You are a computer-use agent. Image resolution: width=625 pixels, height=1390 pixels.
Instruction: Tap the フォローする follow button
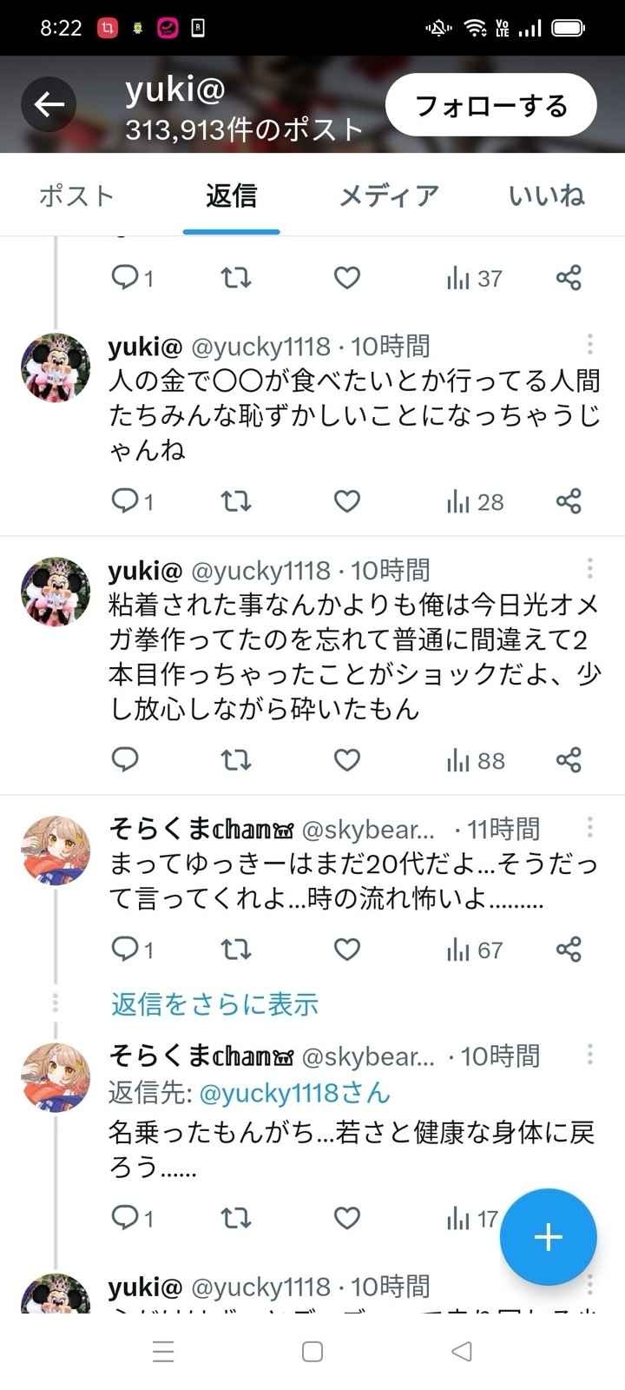click(x=490, y=105)
